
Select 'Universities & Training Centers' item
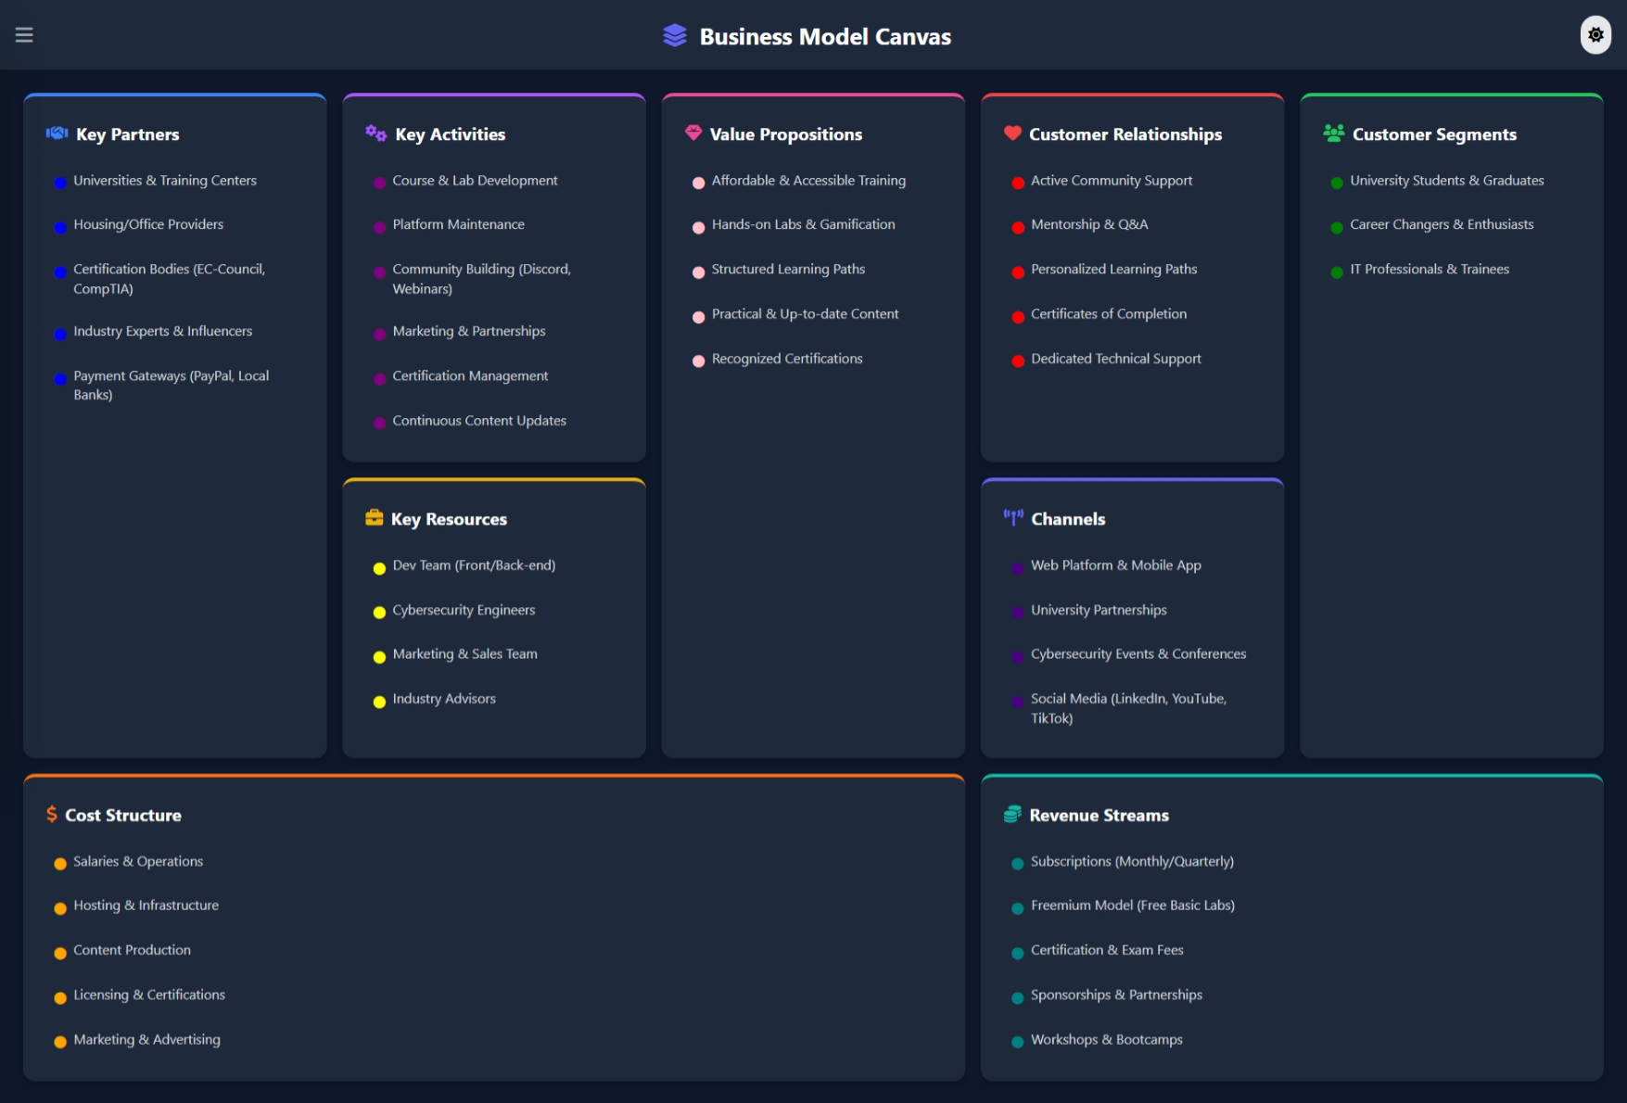click(165, 181)
